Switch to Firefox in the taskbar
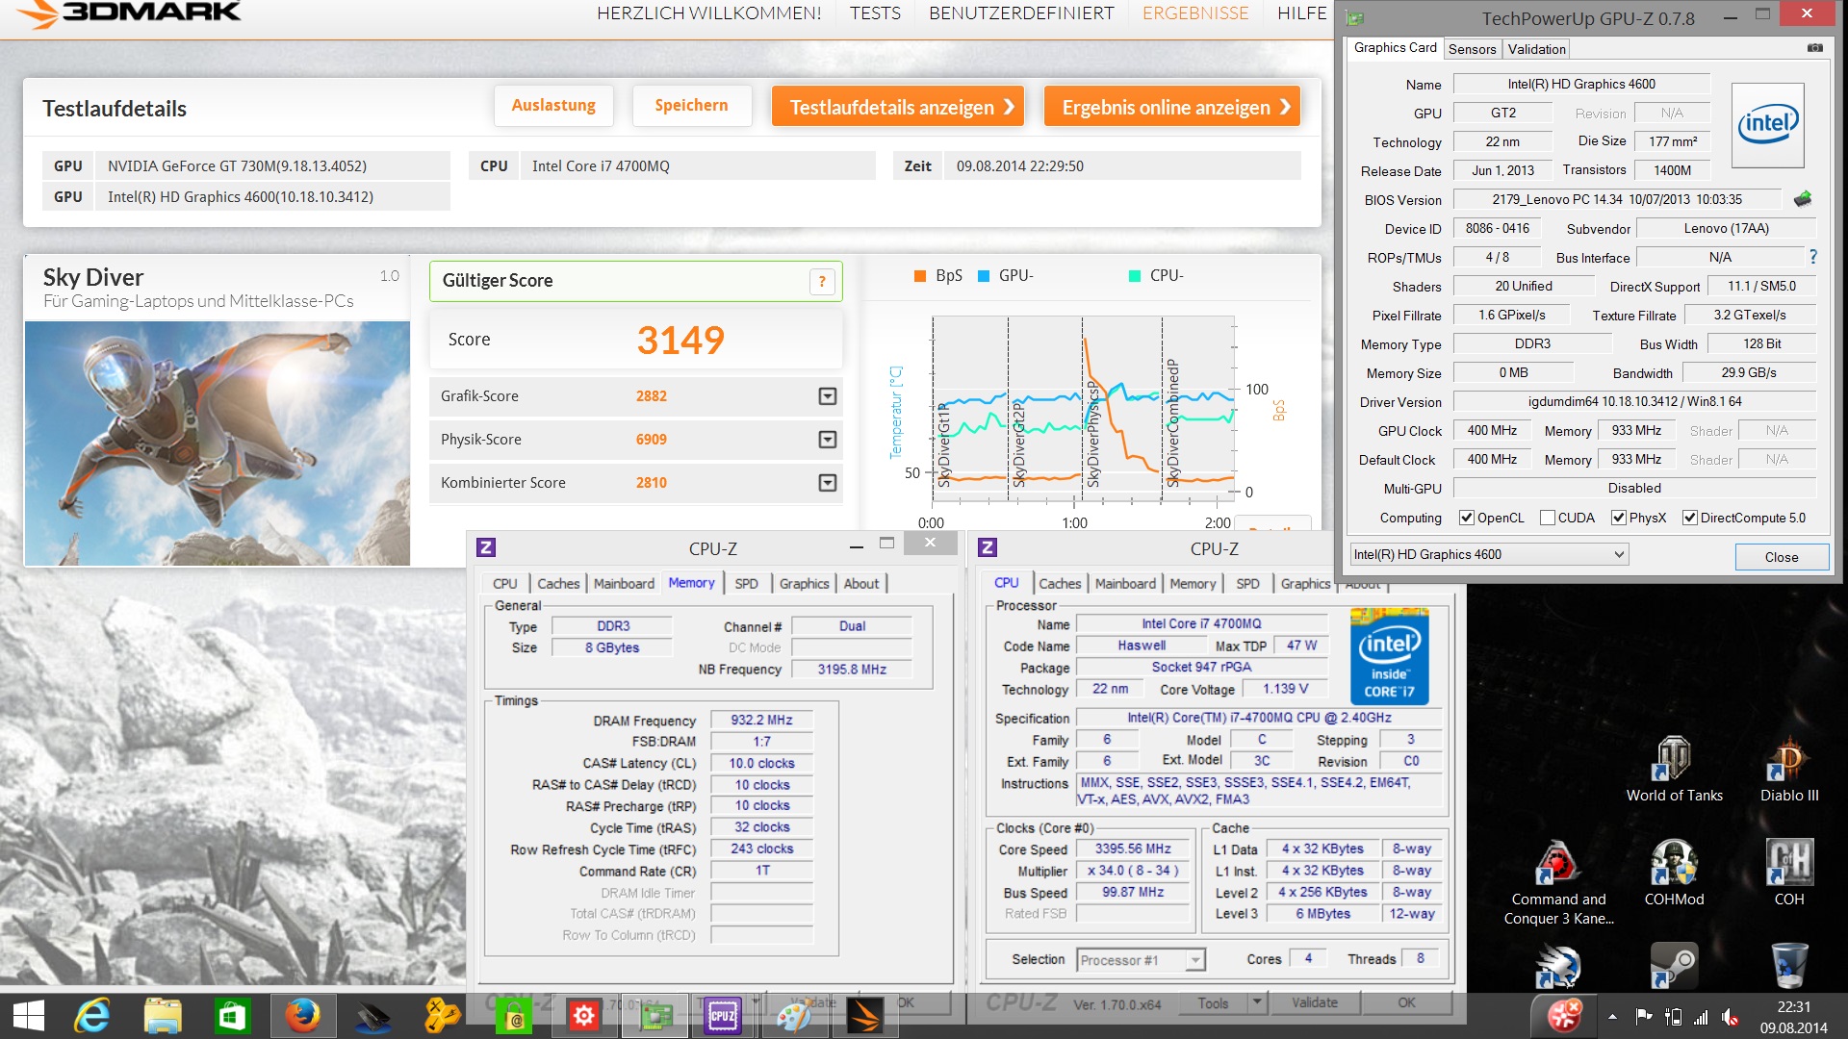The width and height of the screenshot is (1848, 1039). pyautogui.click(x=302, y=1016)
